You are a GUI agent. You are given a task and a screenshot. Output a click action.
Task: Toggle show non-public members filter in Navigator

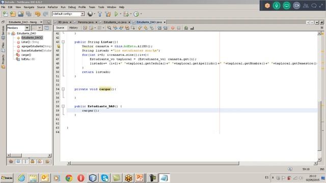coord(33,161)
